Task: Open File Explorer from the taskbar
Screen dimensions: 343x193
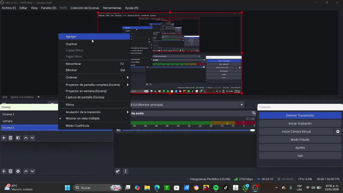Action: [x=147, y=188]
